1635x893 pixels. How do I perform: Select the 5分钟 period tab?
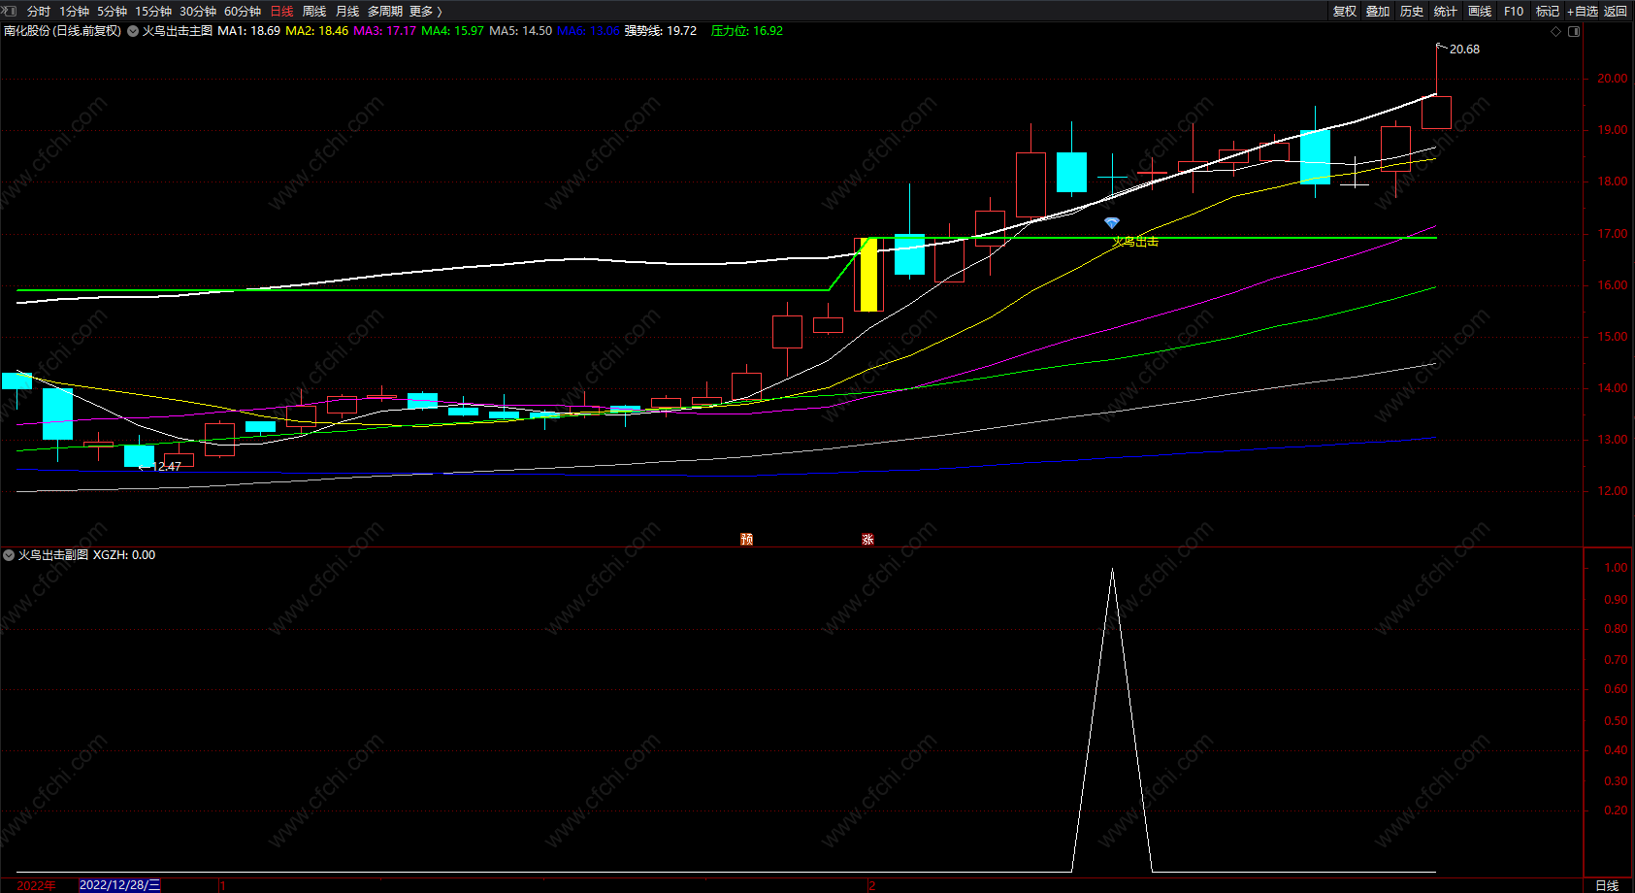[x=112, y=12]
